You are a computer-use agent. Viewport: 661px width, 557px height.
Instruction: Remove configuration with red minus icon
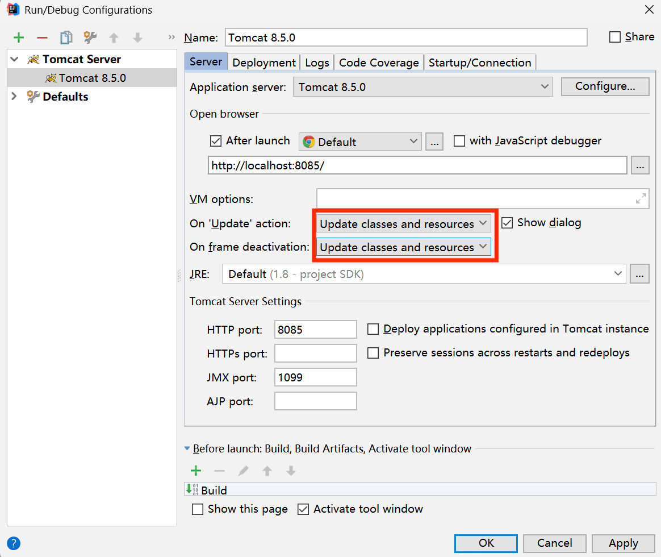point(42,38)
